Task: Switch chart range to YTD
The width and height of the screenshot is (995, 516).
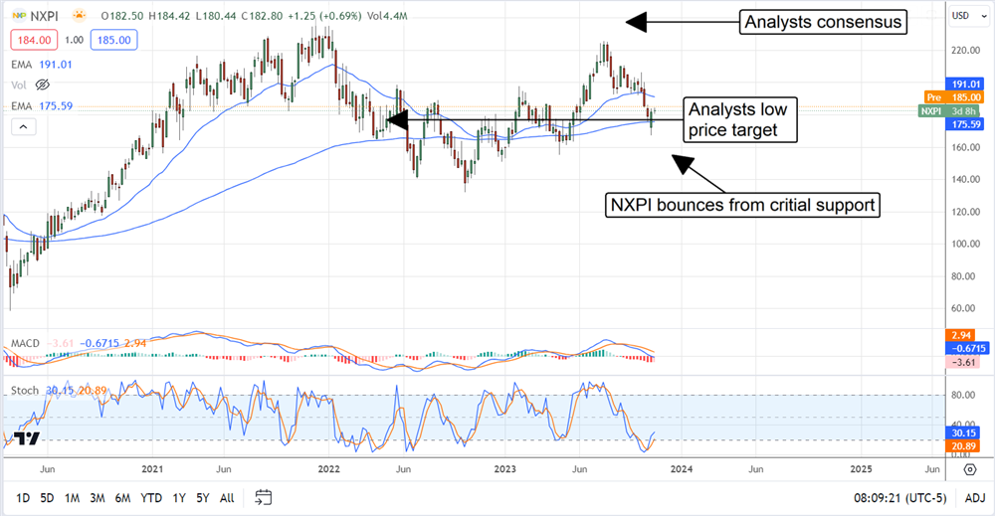Action: click(x=151, y=497)
